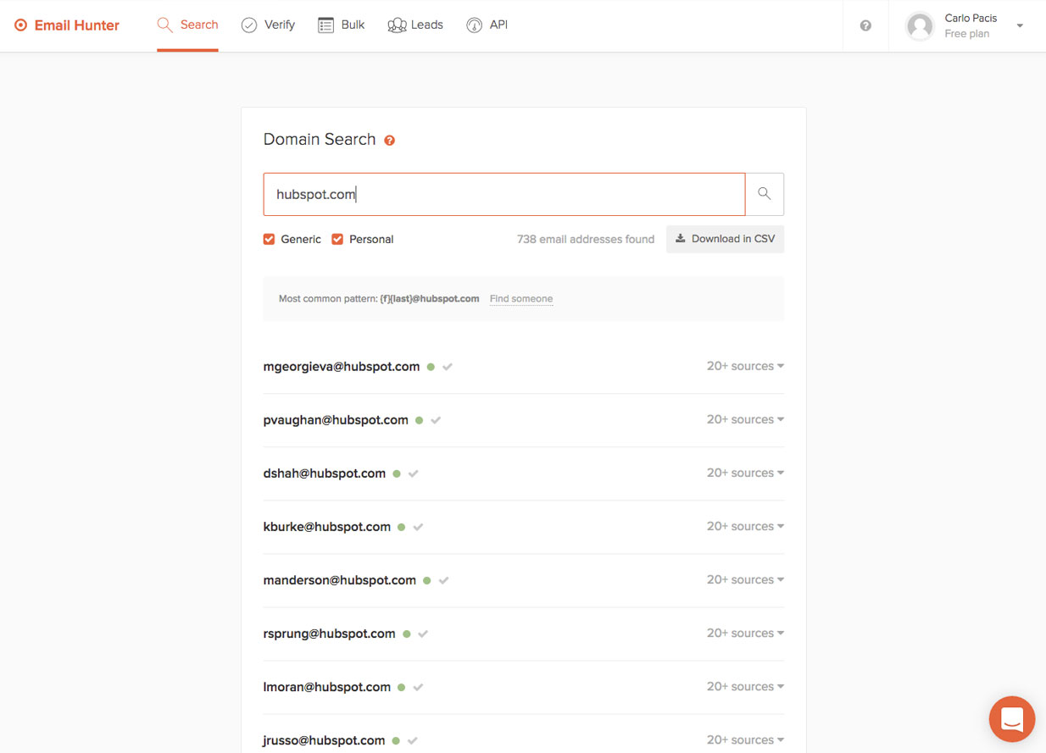Click green status dot for rsprung@hubspot.com

pos(407,634)
